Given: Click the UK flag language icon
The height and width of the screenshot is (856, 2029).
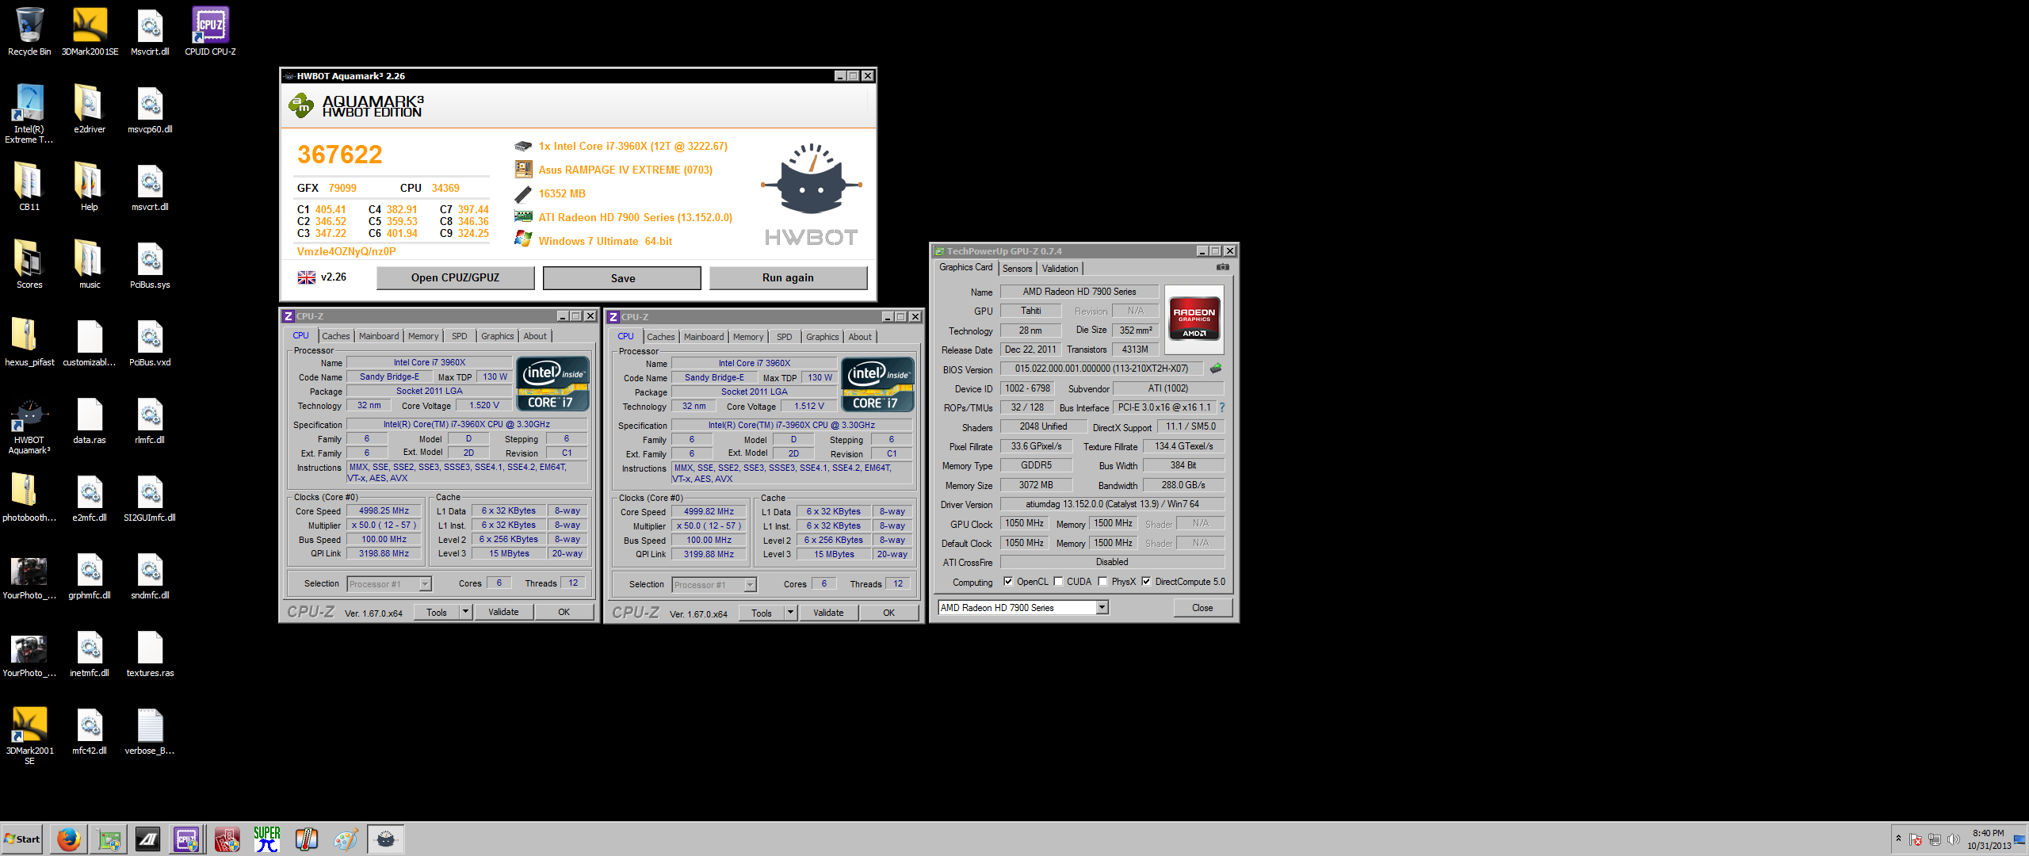Looking at the screenshot, I should click(306, 277).
